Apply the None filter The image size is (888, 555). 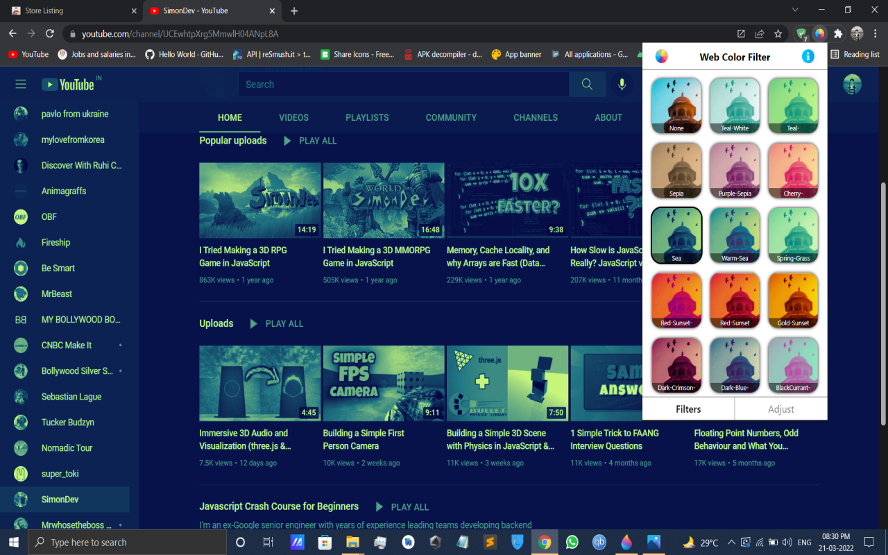click(676, 105)
